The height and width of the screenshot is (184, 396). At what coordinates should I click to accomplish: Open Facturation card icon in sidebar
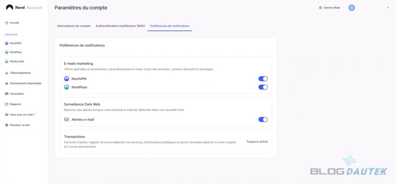pyautogui.click(x=7, y=94)
